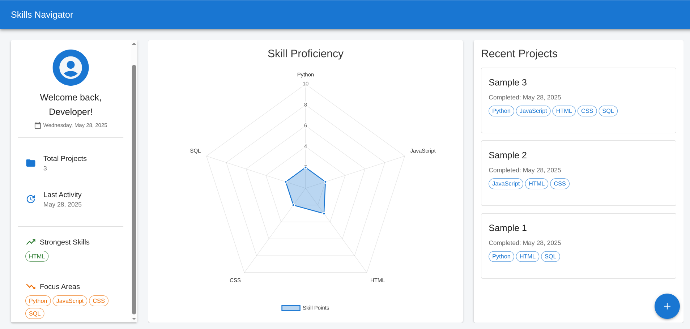Click the HTML data point on radar chart
690x329 pixels.
324,213
